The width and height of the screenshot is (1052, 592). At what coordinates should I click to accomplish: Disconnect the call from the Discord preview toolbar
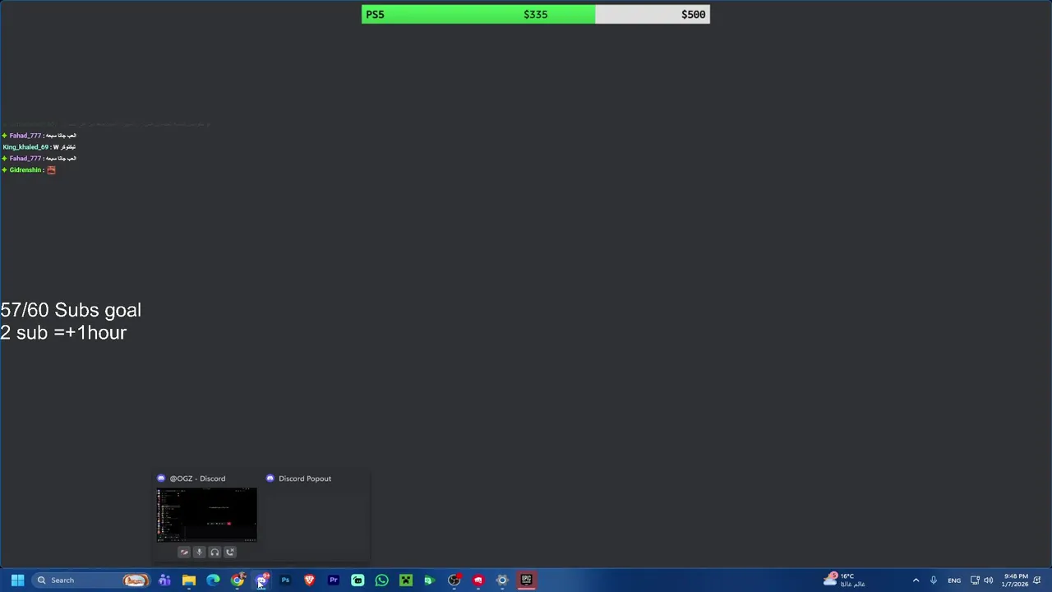point(230,553)
